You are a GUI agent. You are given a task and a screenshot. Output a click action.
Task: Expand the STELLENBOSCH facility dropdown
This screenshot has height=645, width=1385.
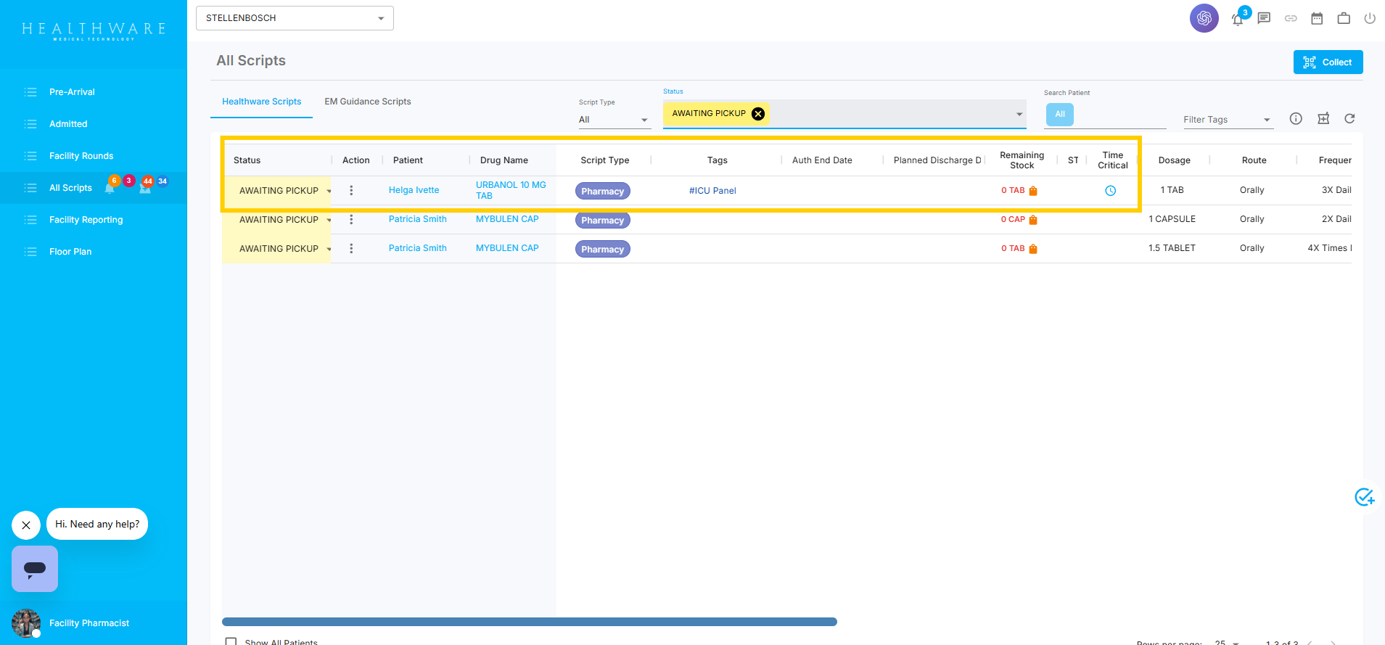(295, 18)
